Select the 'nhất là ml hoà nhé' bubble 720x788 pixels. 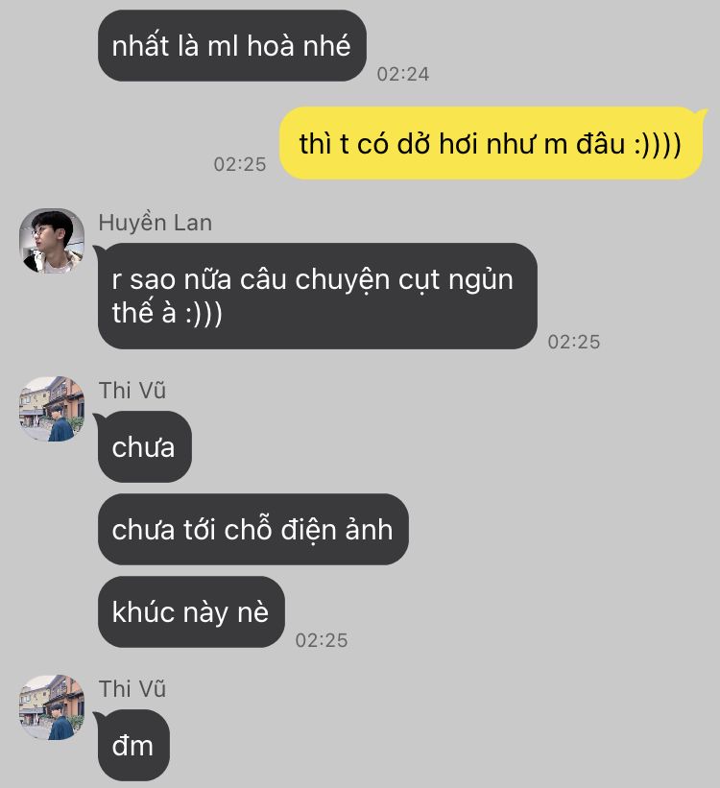pos(231,46)
